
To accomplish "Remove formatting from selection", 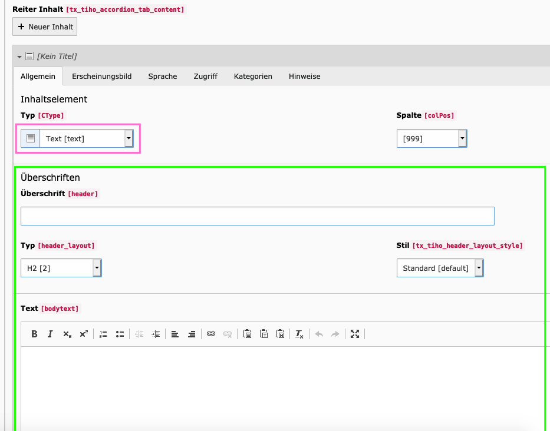I will pyautogui.click(x=299, y=334).
